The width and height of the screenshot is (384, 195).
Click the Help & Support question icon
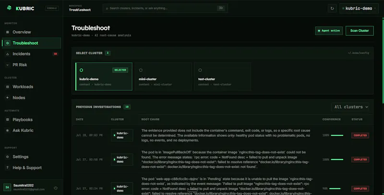pyautogui.click(x=8, y=168)
